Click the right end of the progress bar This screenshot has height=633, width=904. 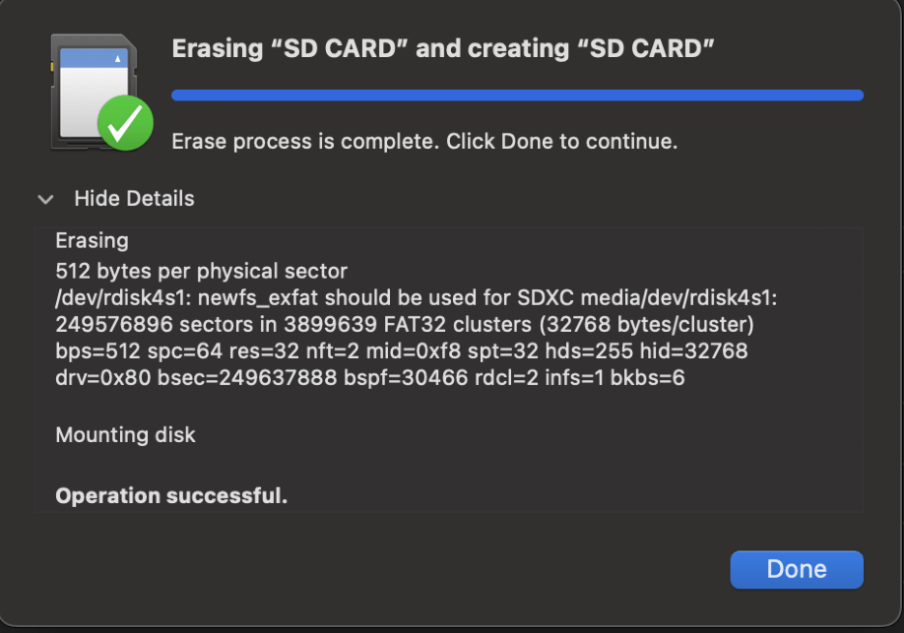(859, 95)
